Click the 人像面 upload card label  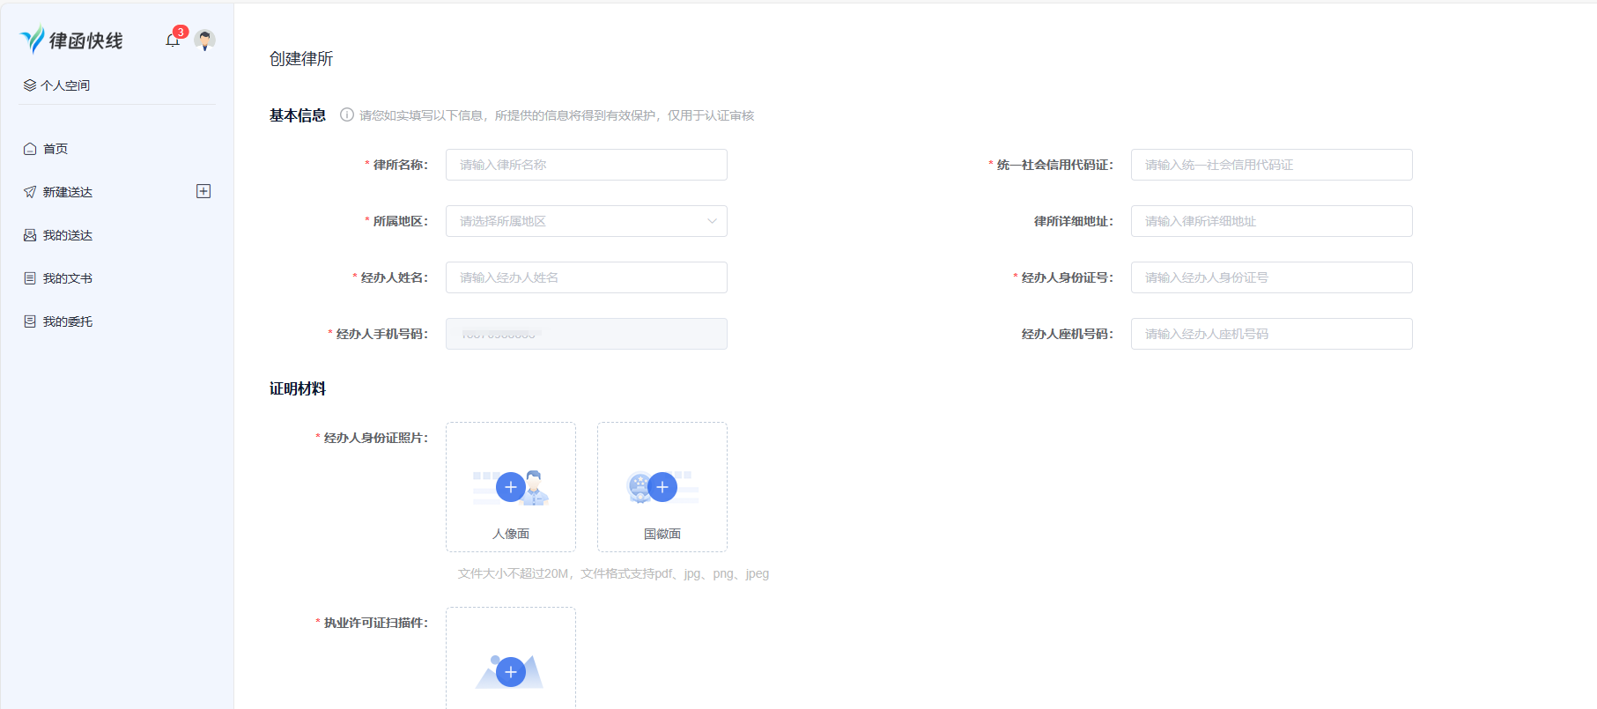coord(511,534)
